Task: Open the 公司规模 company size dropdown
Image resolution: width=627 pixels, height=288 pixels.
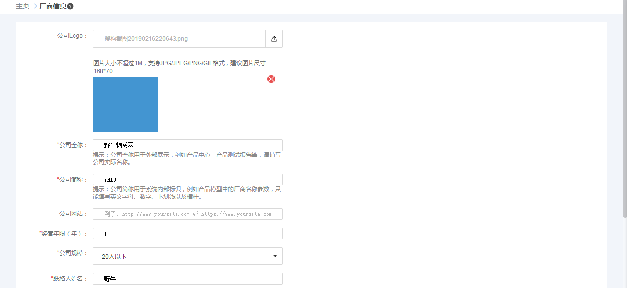Action: tap(187, 256)
